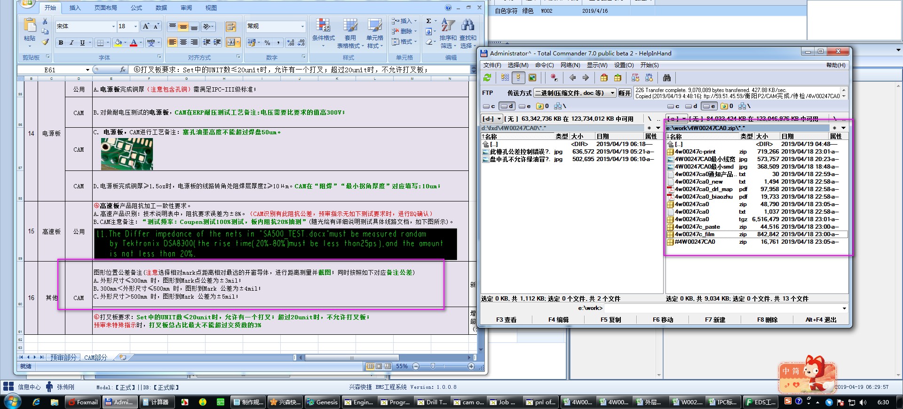The image size is (903, 409).
Task: Click the Search binoculars icon in Total Commander
Action: (x=667, y=77)
